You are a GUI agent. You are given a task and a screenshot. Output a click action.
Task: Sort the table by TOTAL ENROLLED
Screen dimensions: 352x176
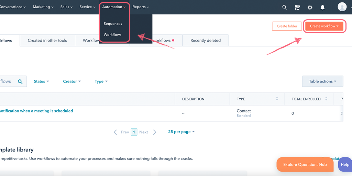point(326,99)
